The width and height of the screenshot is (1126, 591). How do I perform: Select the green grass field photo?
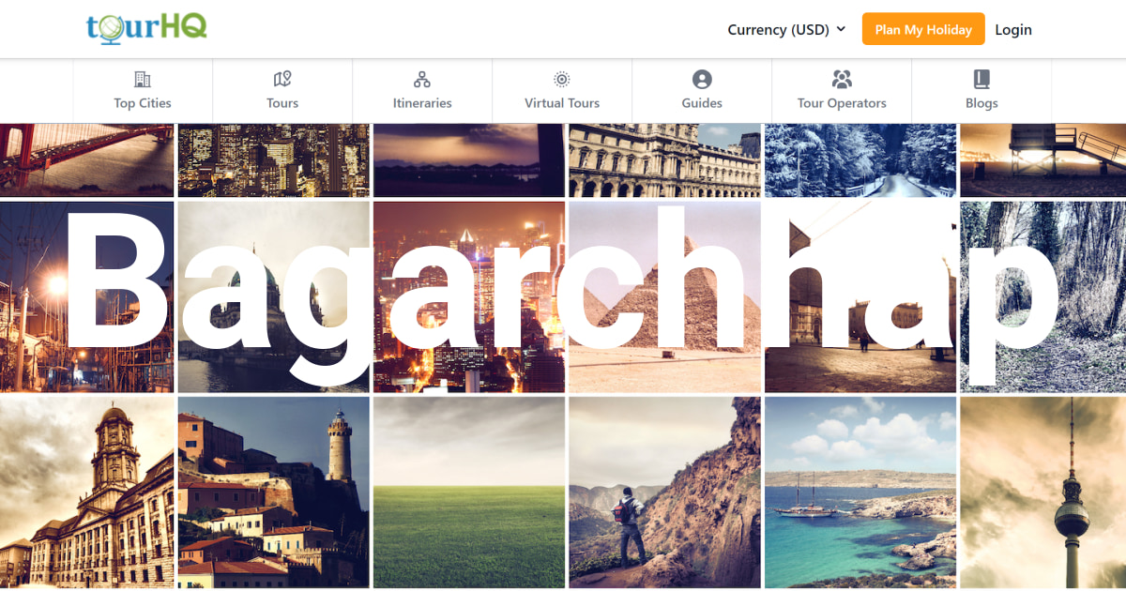(469, 492)
